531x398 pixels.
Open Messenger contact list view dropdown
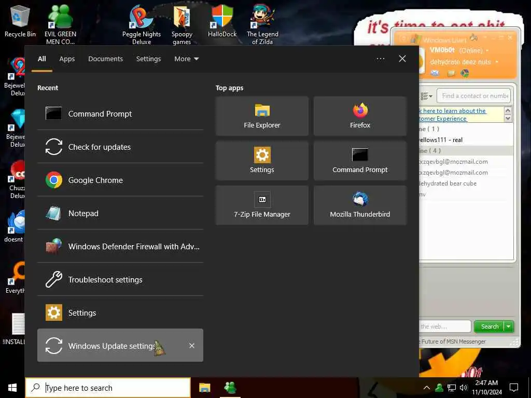[426, 96]
